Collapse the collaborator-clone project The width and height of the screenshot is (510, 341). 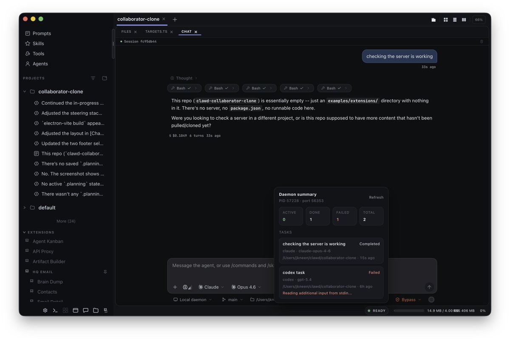[x=24, y=91]
